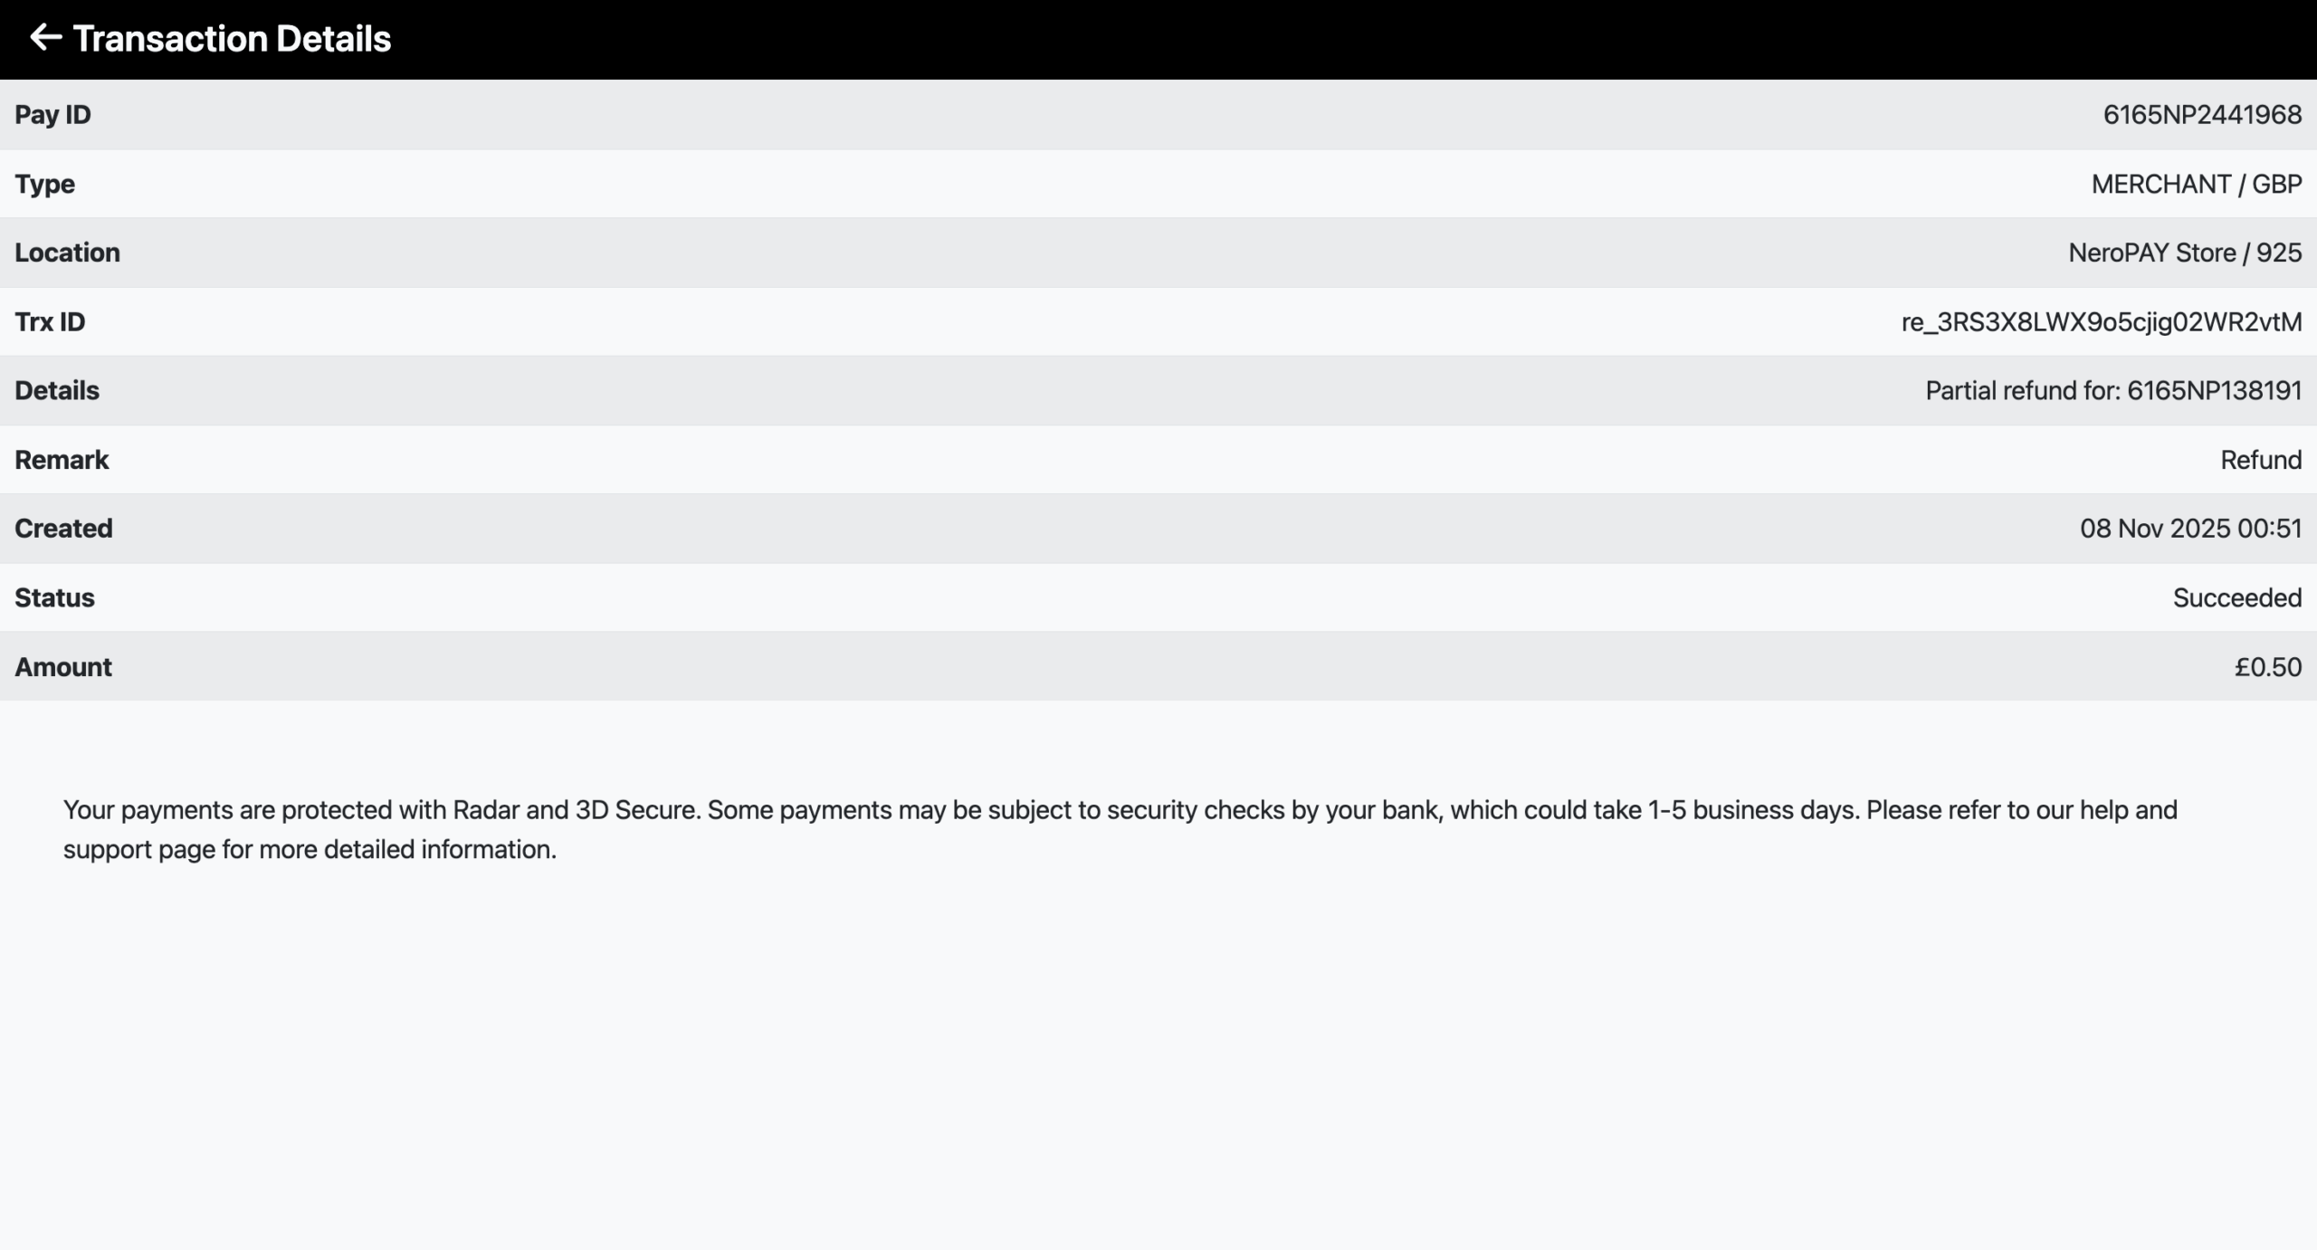Click the Status row label
Image resolution: width=2317 pixels, height=1250 pixels.
(54, 598)
